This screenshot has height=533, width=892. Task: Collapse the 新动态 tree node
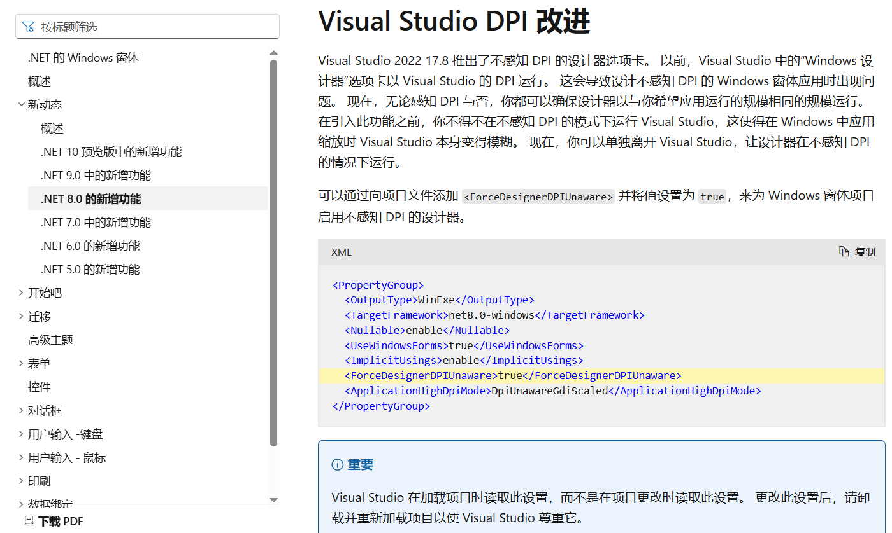pos(22,104)
